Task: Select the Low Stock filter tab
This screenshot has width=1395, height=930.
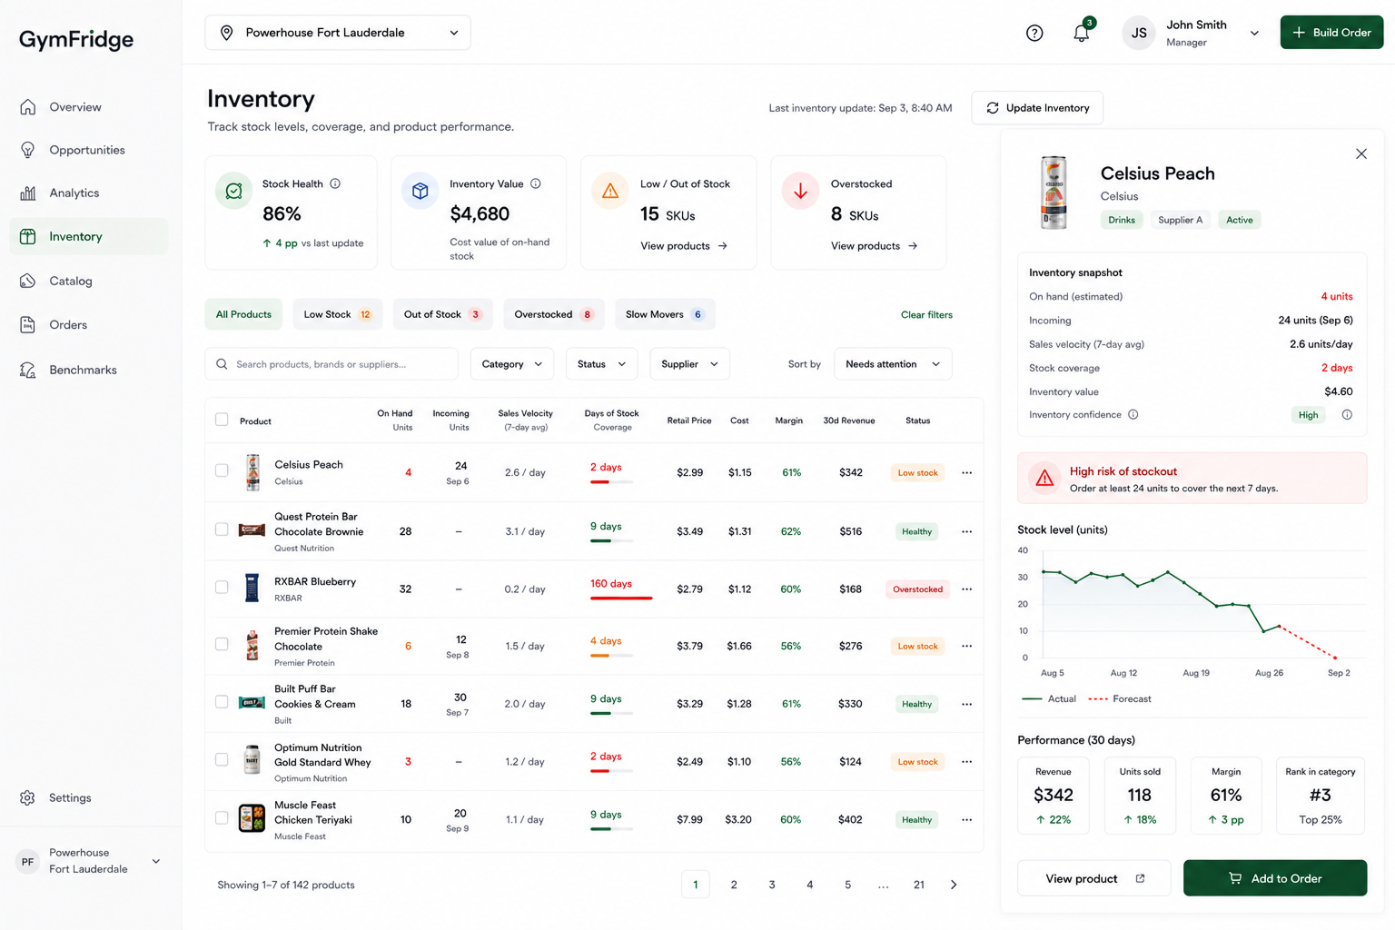Action: (337, 314)
